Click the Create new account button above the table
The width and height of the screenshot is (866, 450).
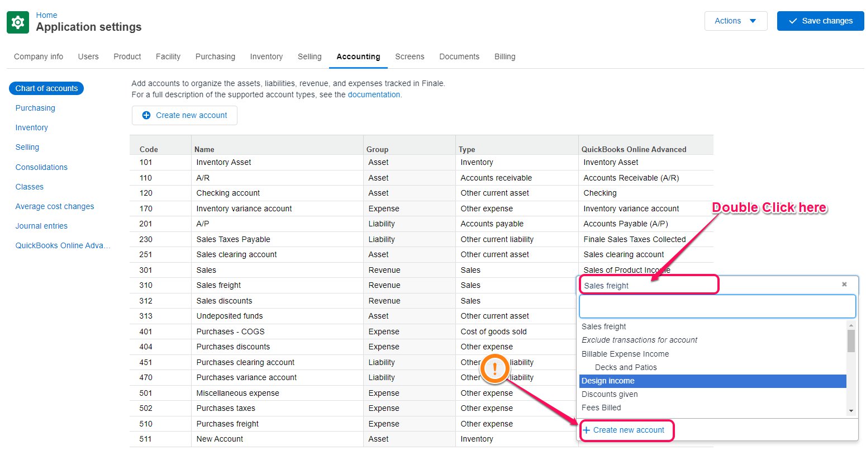tap(184, 115)
